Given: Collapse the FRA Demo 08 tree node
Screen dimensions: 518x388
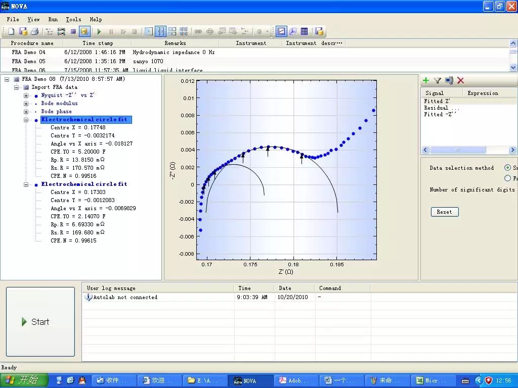Looking at the screenshot, I should coord(7,79).
